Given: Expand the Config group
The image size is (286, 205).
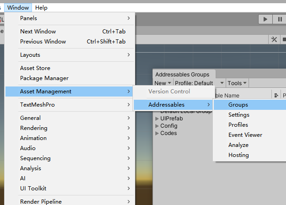Looking at the screenshot, I should click(x=157, y=126).
